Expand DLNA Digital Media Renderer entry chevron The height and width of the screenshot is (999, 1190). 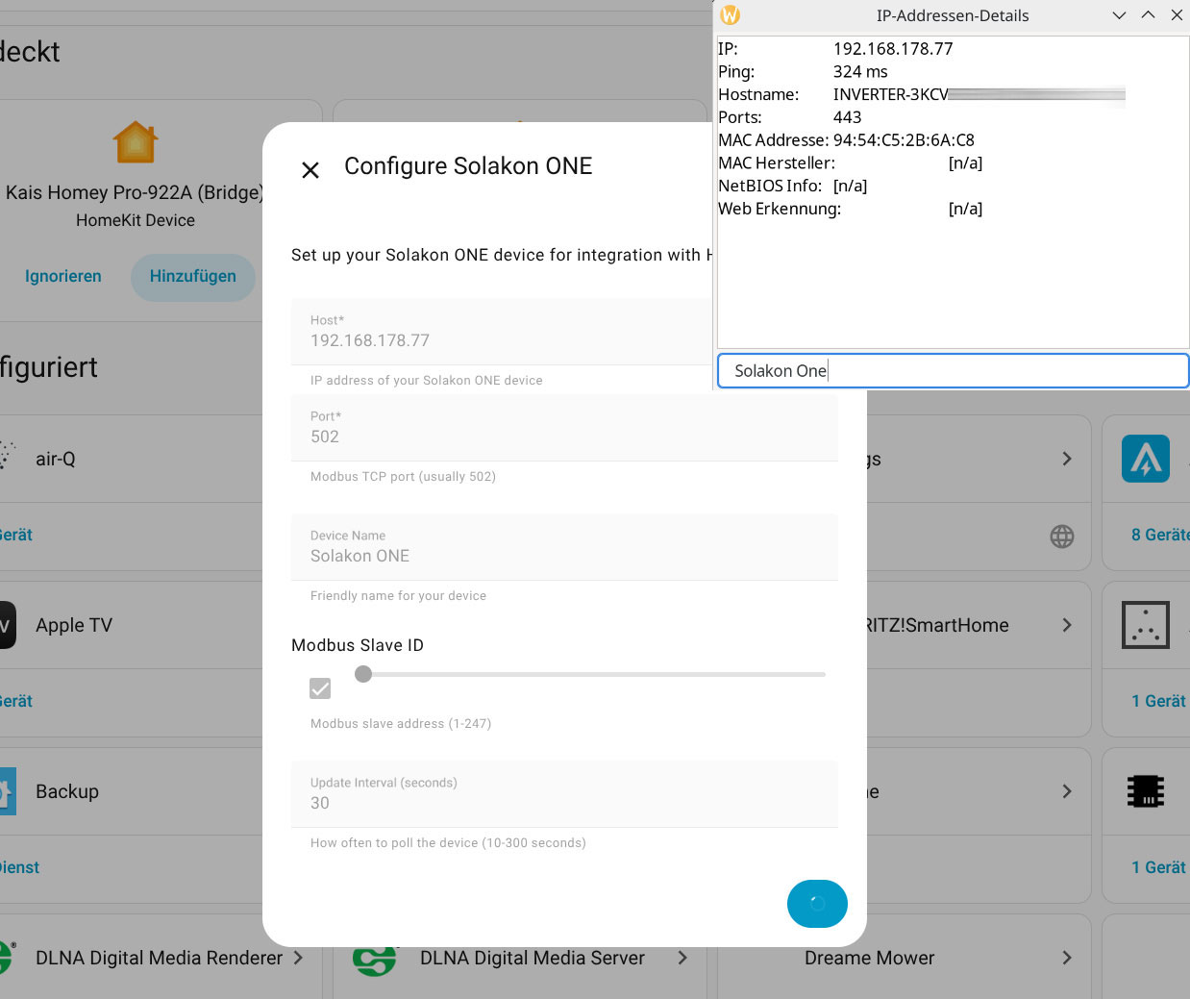pyautogui.click(x=298, y=958)
